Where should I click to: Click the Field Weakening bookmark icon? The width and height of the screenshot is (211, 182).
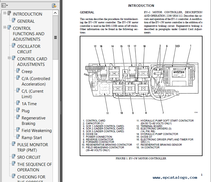click(x=18, y=130)
